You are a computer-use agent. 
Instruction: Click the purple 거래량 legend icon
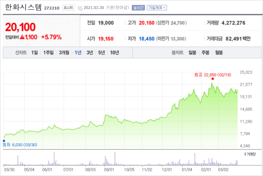pos(245,154)
